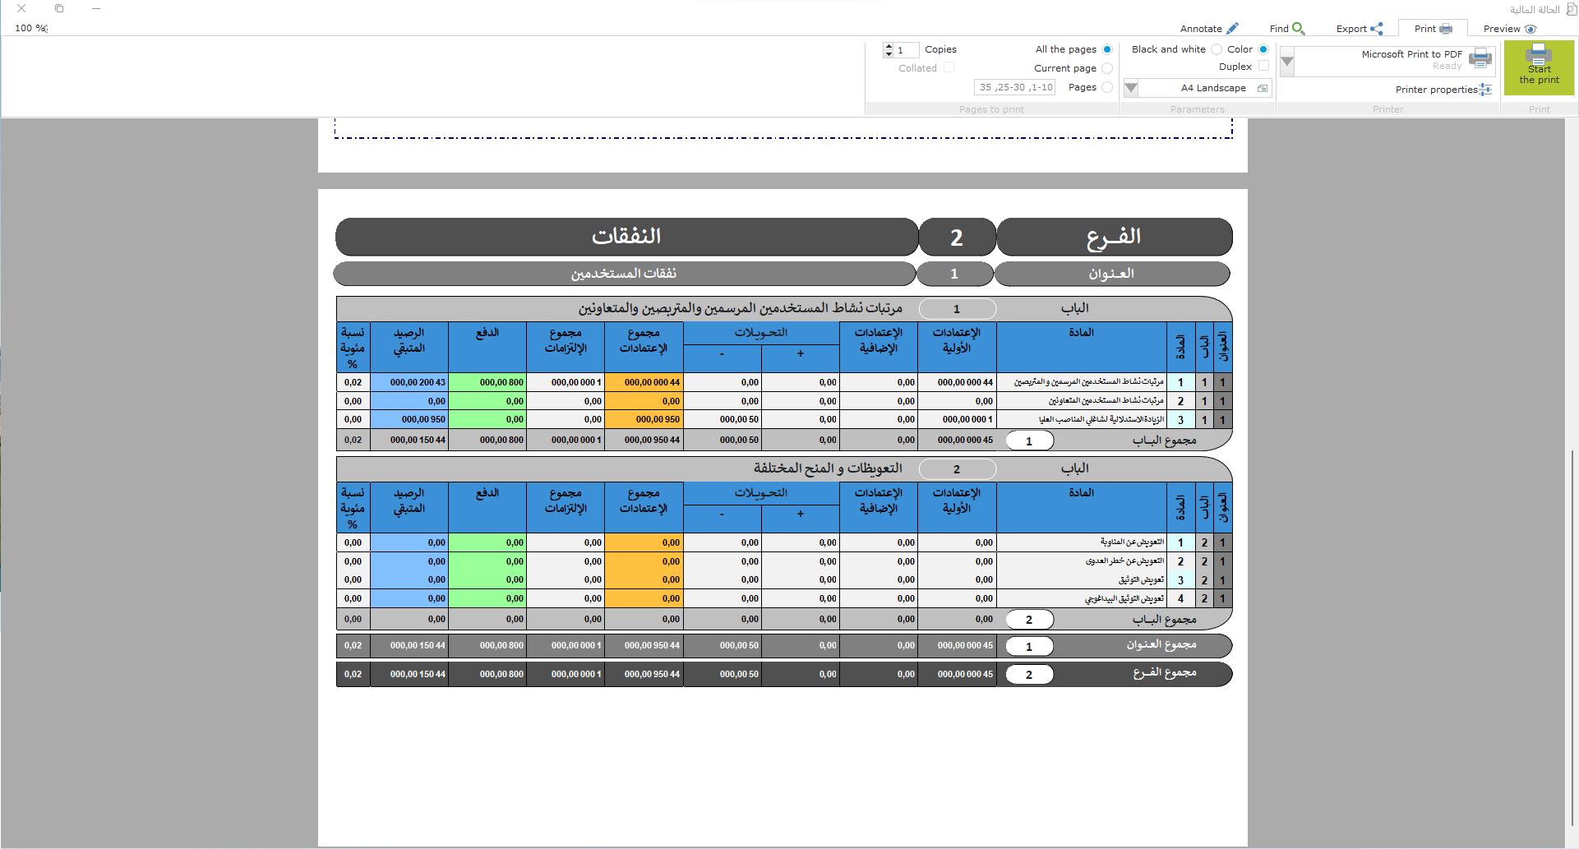Image resolution: width=1579 pixels, height=849 pixels.
Task: Click the A4 Landscape page format icon
Action: (1263, 88)
